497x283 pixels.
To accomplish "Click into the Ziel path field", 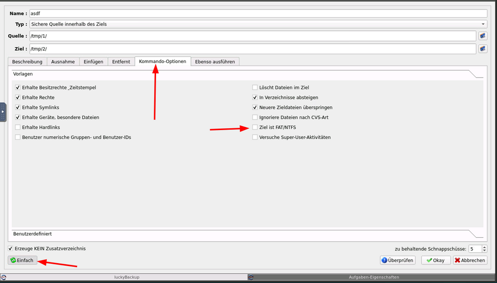I will 252,49.
